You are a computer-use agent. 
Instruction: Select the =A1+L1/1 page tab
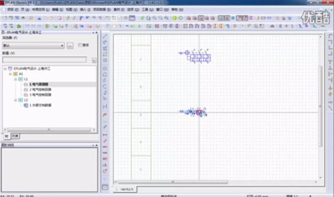[127, 189]
